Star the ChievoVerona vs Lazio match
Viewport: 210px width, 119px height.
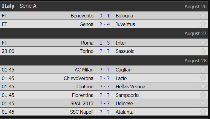click(x=203, y=78)
